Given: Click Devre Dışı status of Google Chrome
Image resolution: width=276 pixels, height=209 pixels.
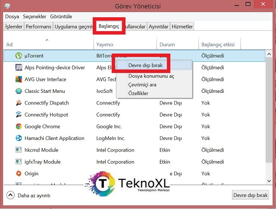Looking at the screenshot, I should (x=171, y=127).
